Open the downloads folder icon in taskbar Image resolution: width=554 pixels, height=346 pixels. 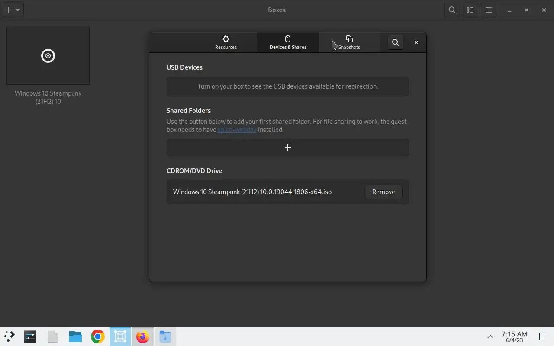click(x=165, y=336)
